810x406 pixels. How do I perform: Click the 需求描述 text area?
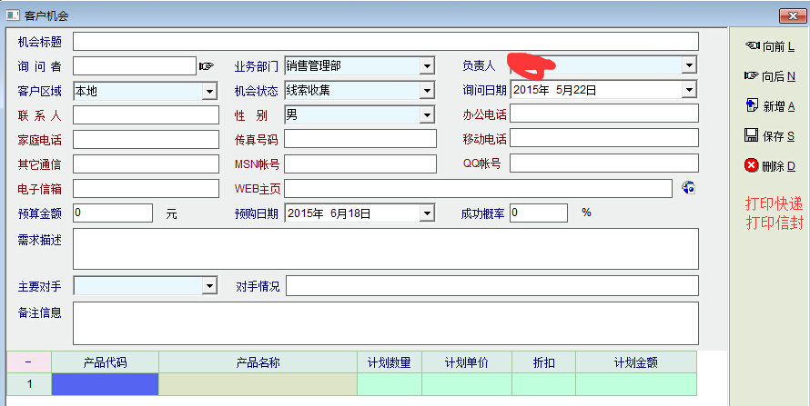(385, 249)
